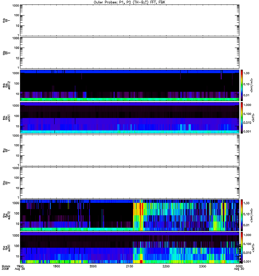259x276 pixels.
Task: Click the '0000' time axis label
Action: tap(239, 266)
